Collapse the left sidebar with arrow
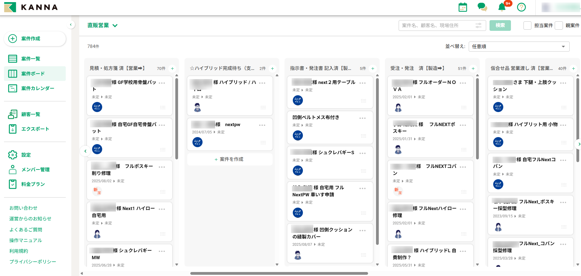Screen dimensions: 581x276 [x=71, y=25]
